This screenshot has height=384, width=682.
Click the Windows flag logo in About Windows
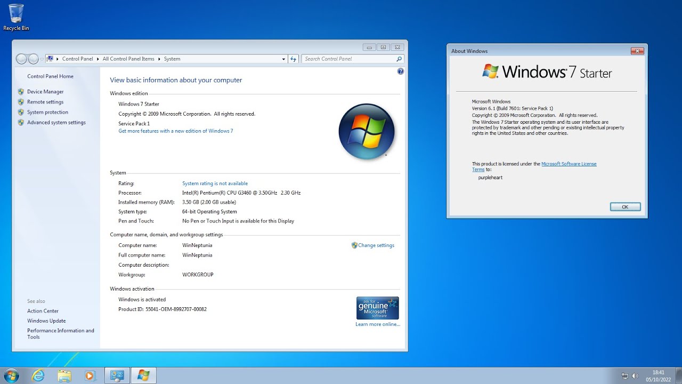(490, 71)
